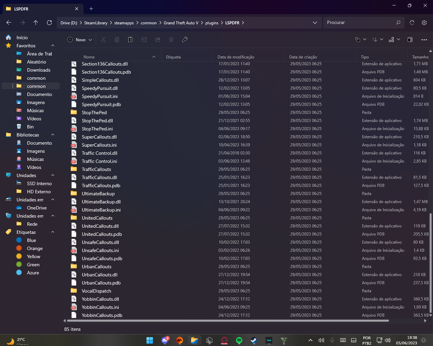
Task: Click the UltimateBackup.dll file icon
Action: (x=74, y=202)
